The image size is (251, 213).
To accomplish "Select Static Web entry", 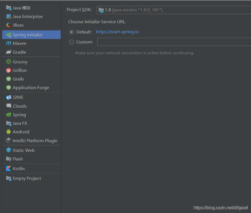I will [32, 150].
